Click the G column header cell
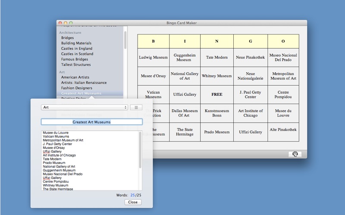The image size is (345, 215). tap(251, 41)
